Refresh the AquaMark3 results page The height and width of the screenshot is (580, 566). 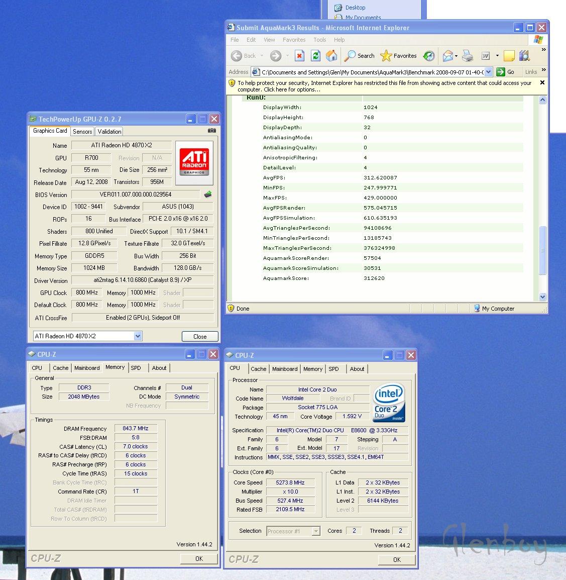coord(315,56)
